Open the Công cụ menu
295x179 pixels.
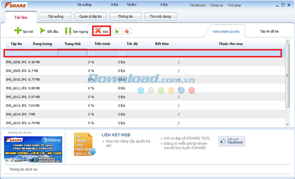[216, 5]
